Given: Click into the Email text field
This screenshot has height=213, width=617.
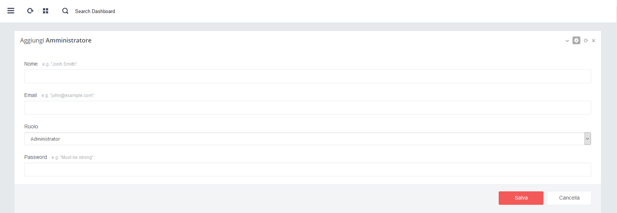Looking at the screenshot, I should (x=308, y=107).
